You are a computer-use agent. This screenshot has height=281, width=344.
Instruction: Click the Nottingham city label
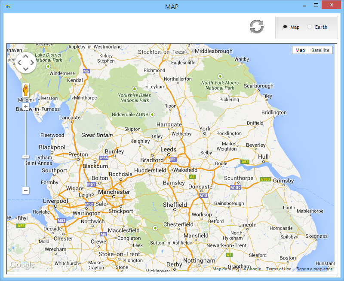pyautogui.click(x=199, y=261)
